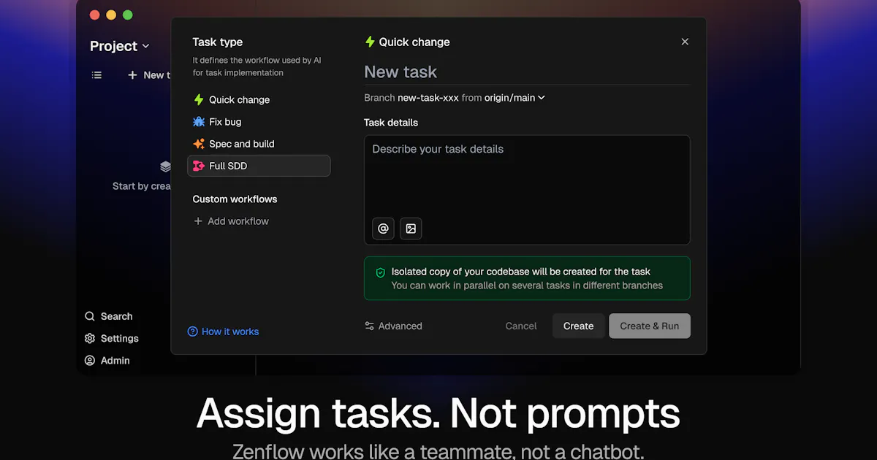Open Settings in the sidebar
Image resolution: width=877 pixels, height=460 pixels.
click(x=112, y=338)
